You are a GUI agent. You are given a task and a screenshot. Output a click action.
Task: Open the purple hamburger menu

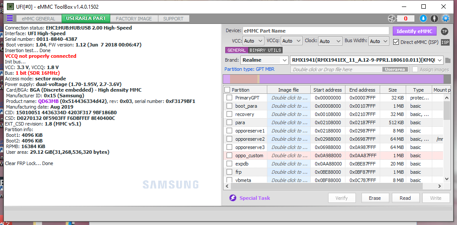(10, 18)
